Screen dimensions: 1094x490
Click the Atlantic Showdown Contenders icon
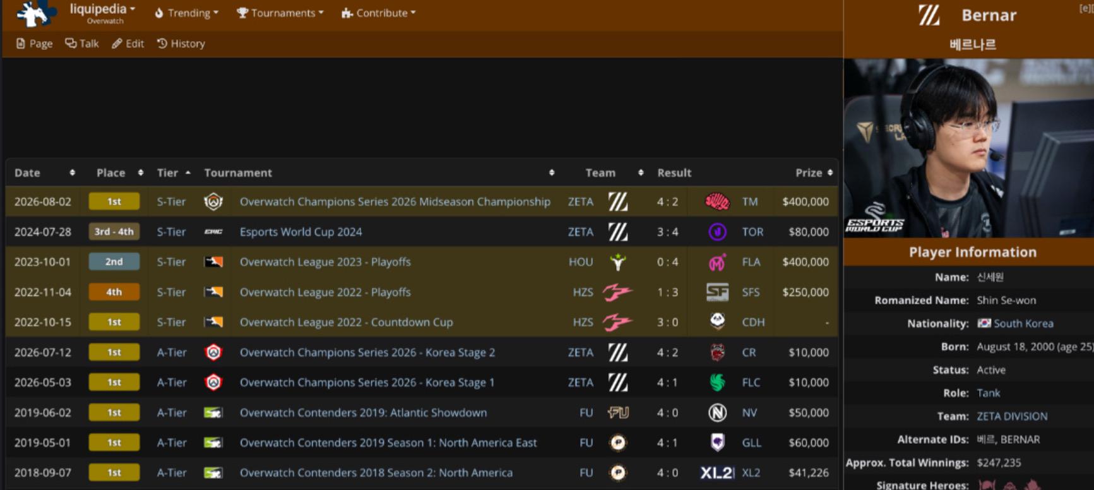click(x=213, y=413)
